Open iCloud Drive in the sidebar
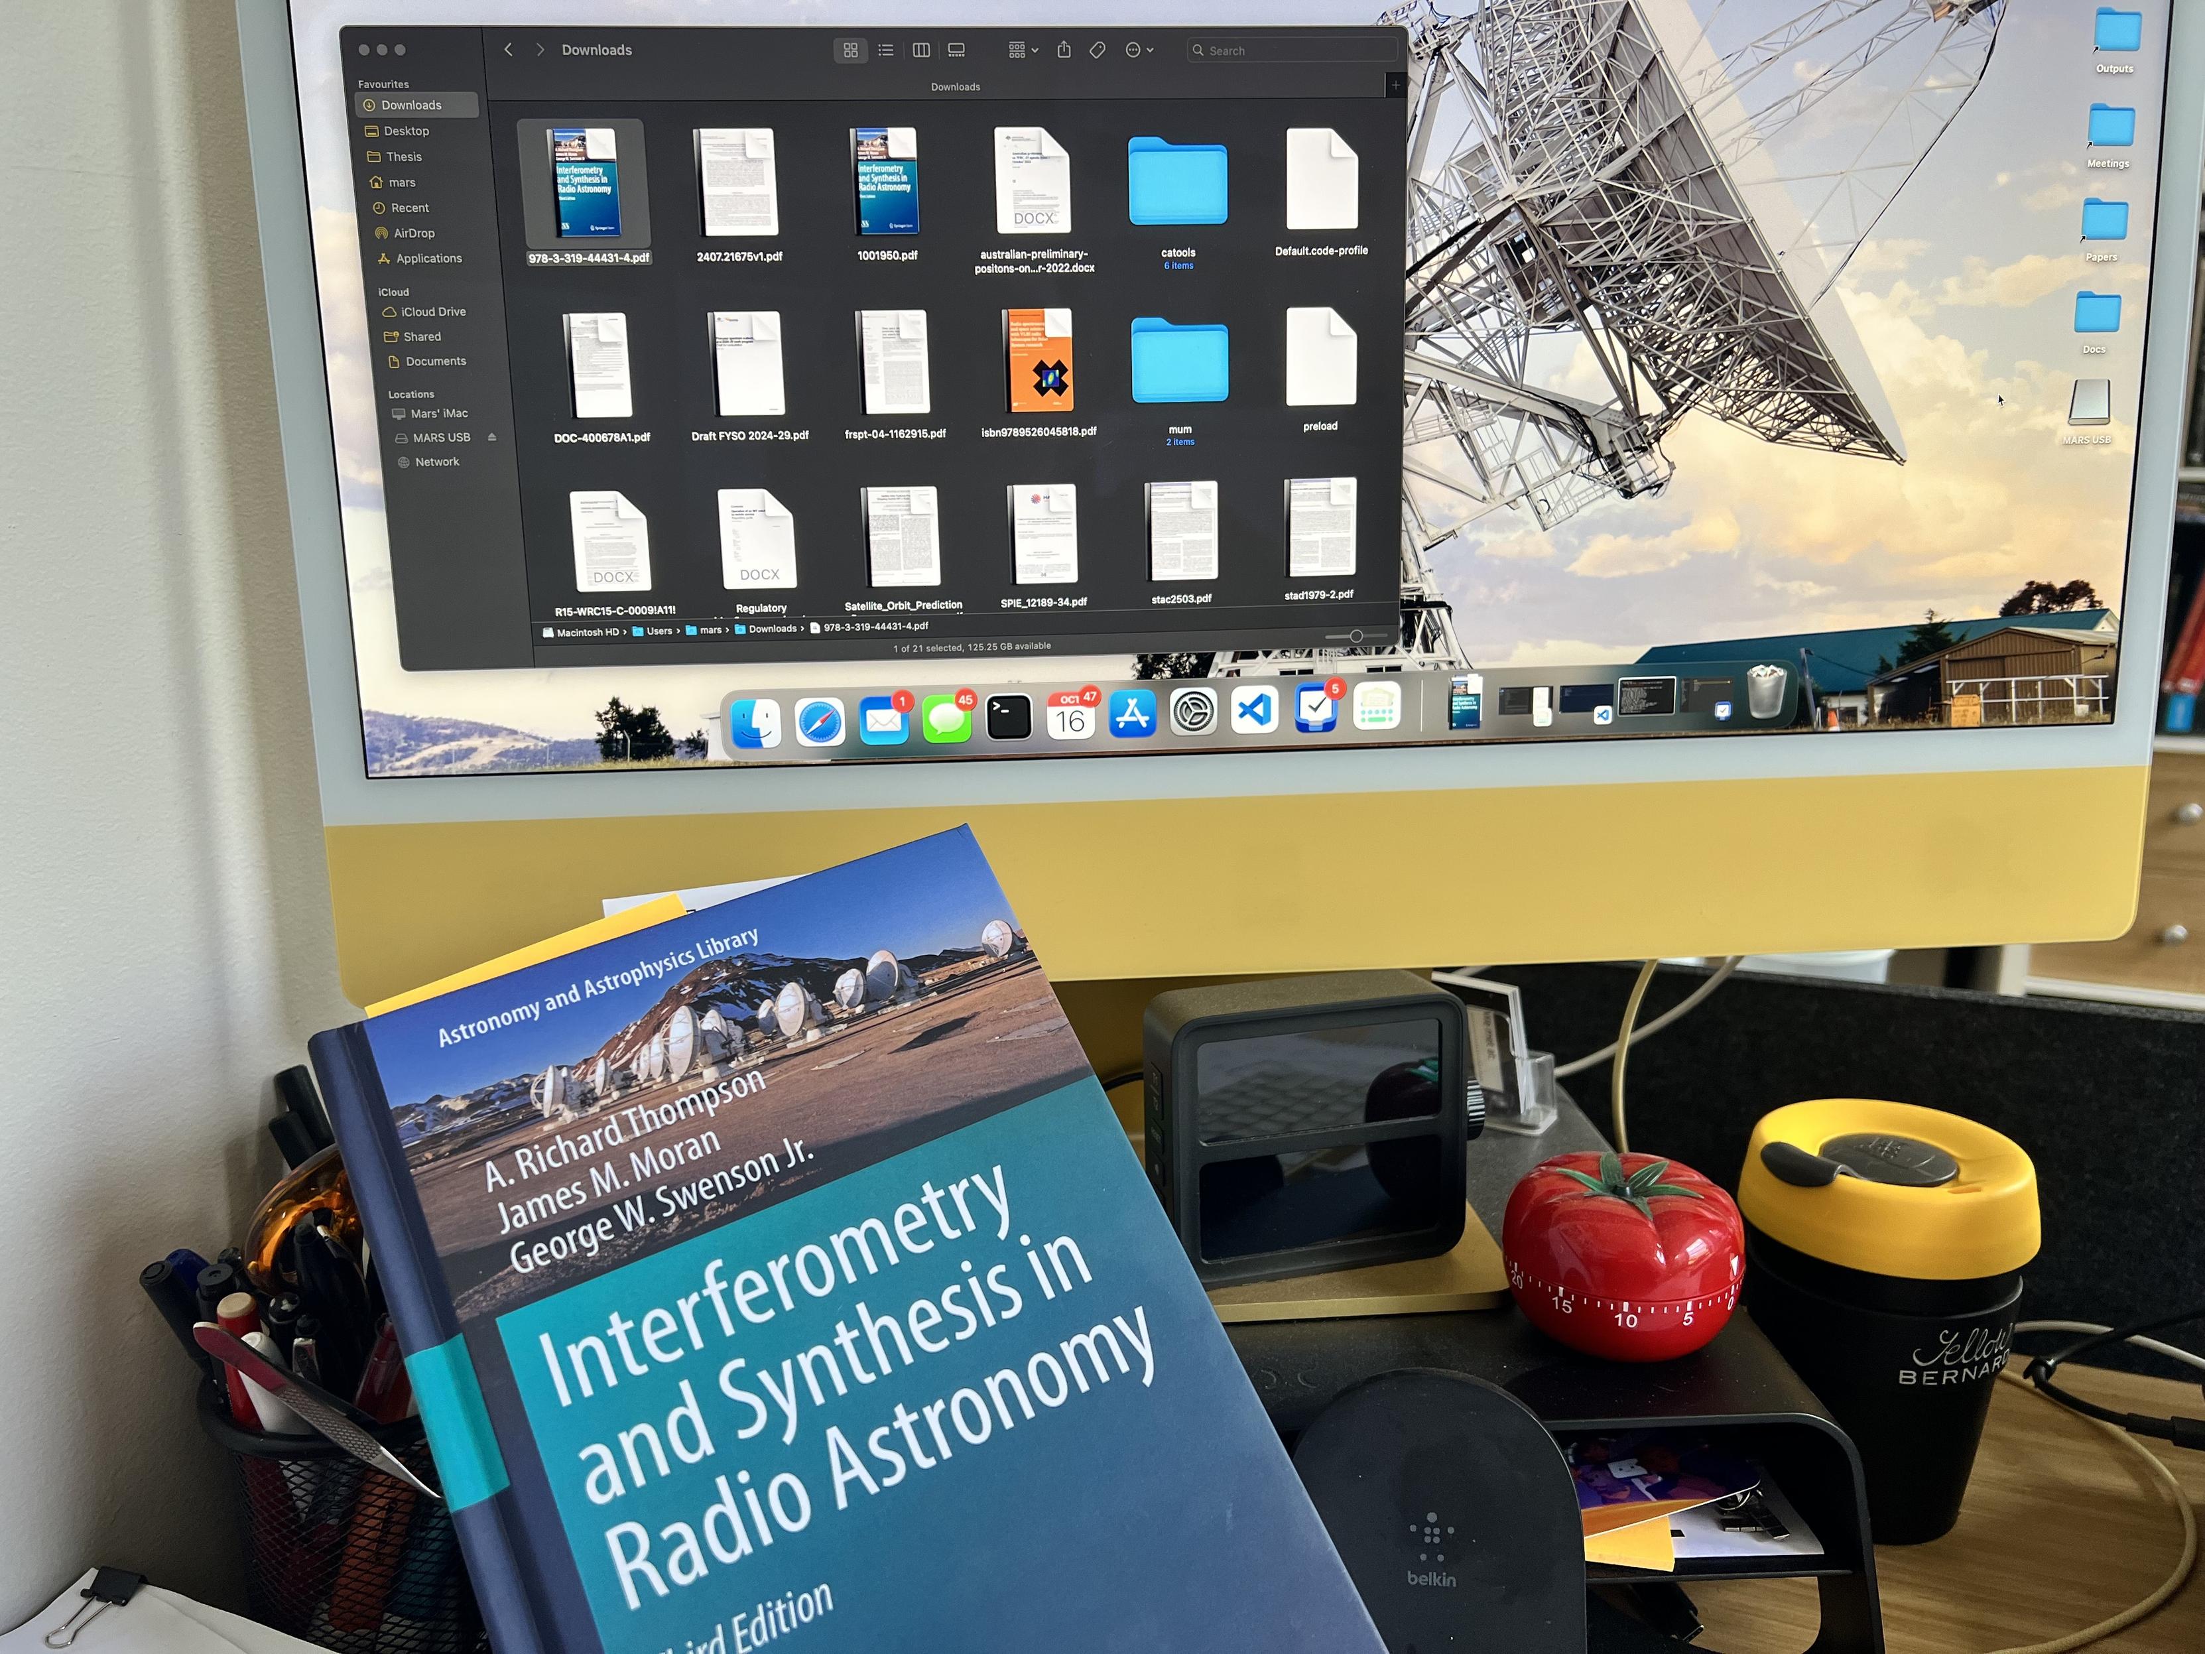Screen dimensions: 2205x1654 [x=432, y=311]
